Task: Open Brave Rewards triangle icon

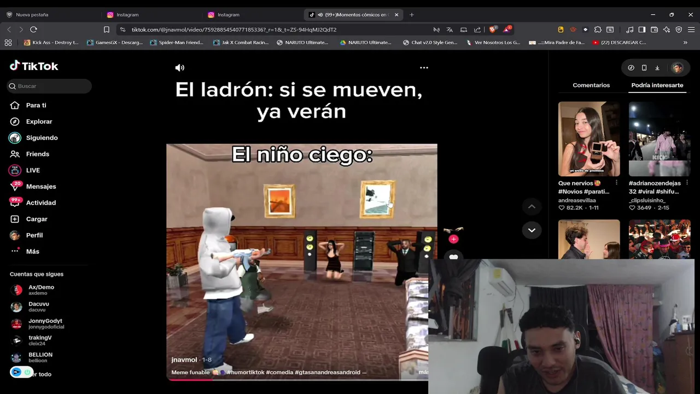Action: (507, 30)
